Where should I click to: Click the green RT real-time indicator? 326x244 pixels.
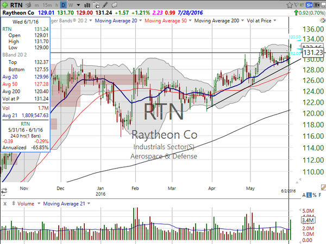tap(302, 5)
